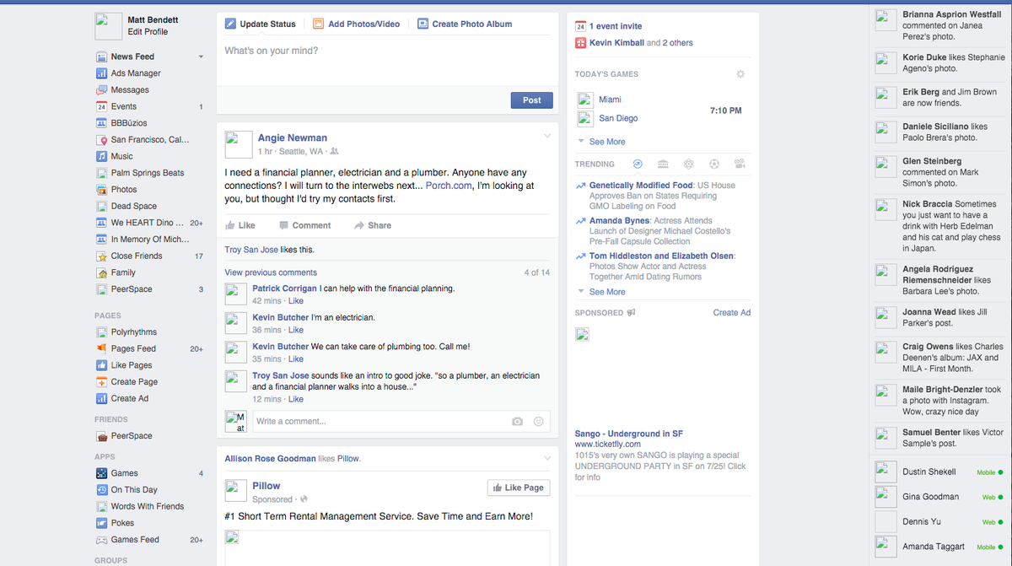1012x566 pixels.
Task: Open On This Day app
Action: 134,489
